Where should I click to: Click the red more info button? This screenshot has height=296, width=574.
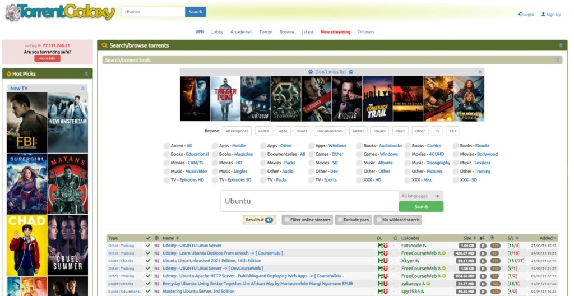tap(47, 58)
